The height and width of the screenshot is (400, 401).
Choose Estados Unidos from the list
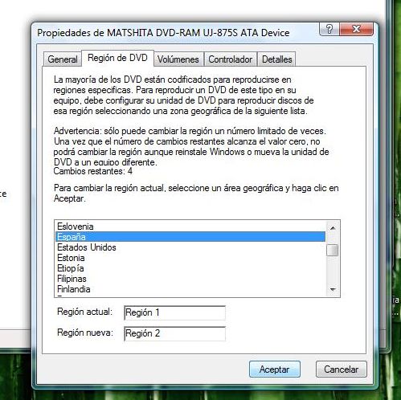point(190,247)
